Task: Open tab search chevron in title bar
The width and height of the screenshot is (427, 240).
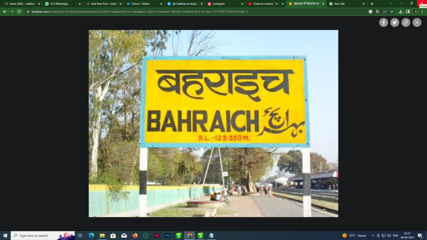Action: pos(391,3)
